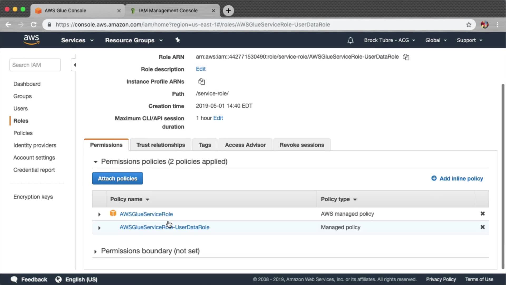Image resolution: width=506 pixels, height=285 pixels.
Task: Expand the AWSGlueServiceRole-UserDataRole policy row
Action: [x=99, y=228]
